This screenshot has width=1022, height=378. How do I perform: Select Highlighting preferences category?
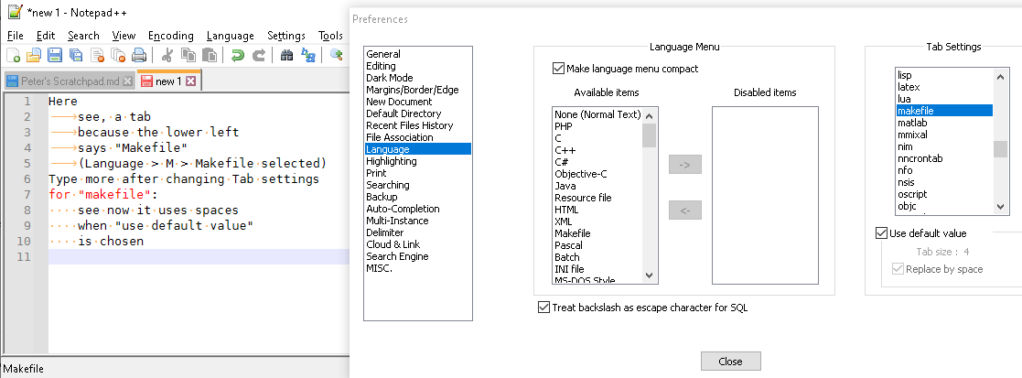391,161
